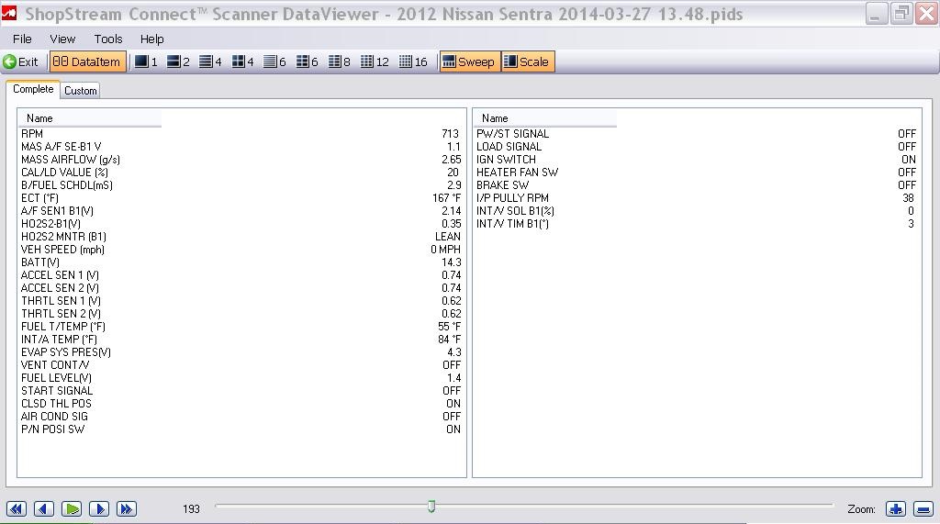The width and height of the screenshot is (940, 524).
Task: Switch to the Custom tab
Action: (x=81, y=91)
